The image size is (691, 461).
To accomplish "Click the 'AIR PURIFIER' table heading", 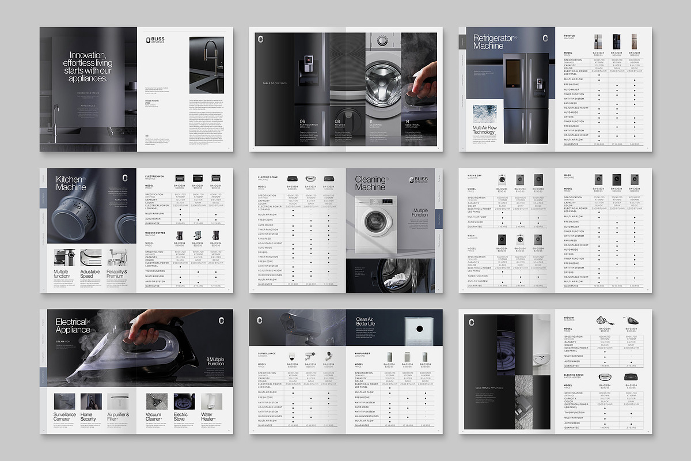I will click(x=364, y=354).
